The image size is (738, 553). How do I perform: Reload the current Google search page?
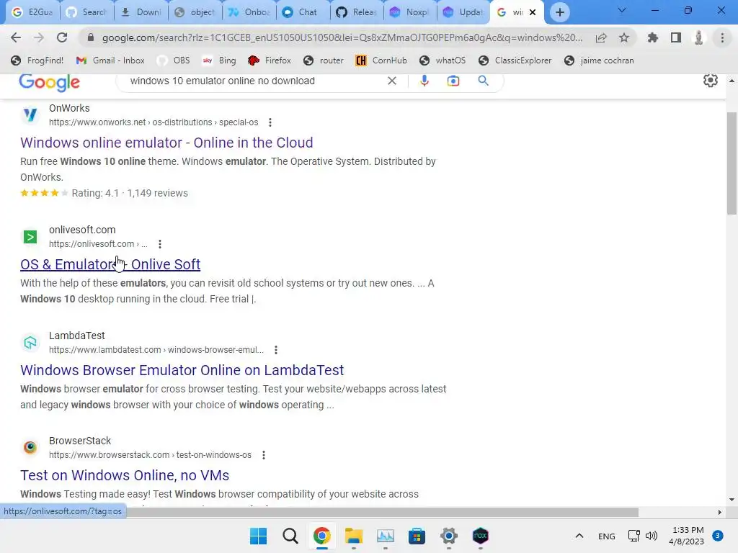62,37
